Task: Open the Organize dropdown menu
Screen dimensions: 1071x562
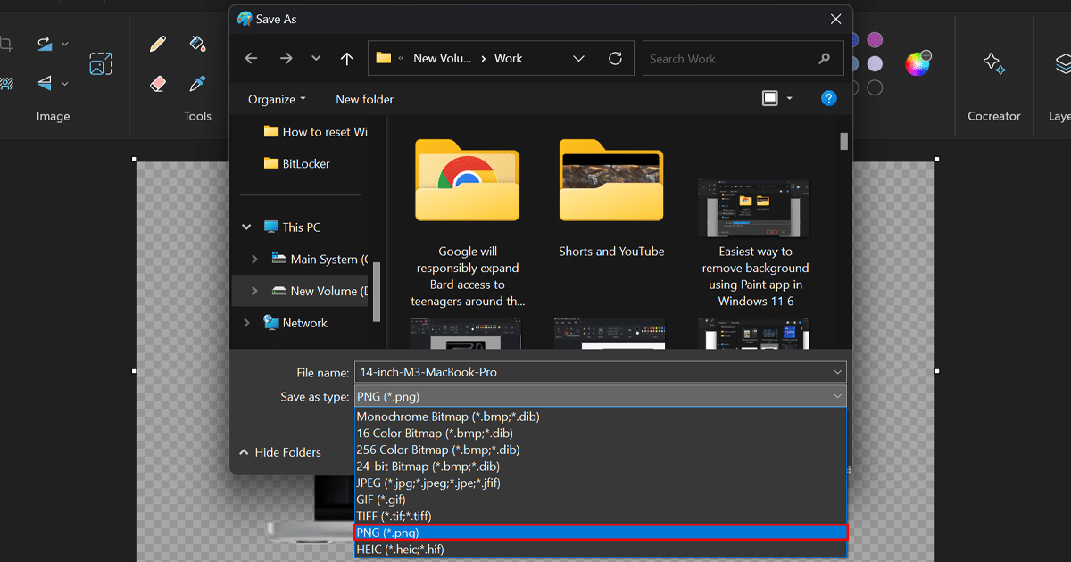Action: pyautogui.click(x=277, y=99)
